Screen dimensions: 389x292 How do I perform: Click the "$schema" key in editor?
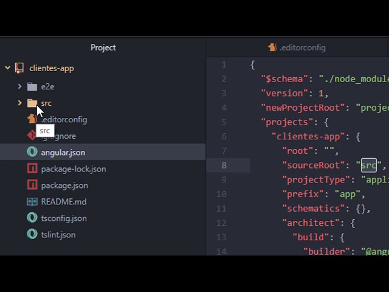click(x=284, y=79)
